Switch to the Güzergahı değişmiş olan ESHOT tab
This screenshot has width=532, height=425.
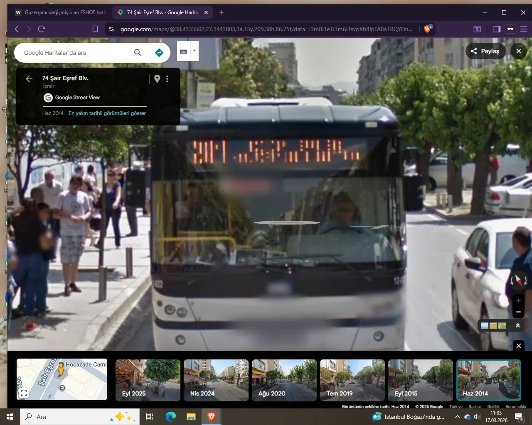tap(61, 12)
